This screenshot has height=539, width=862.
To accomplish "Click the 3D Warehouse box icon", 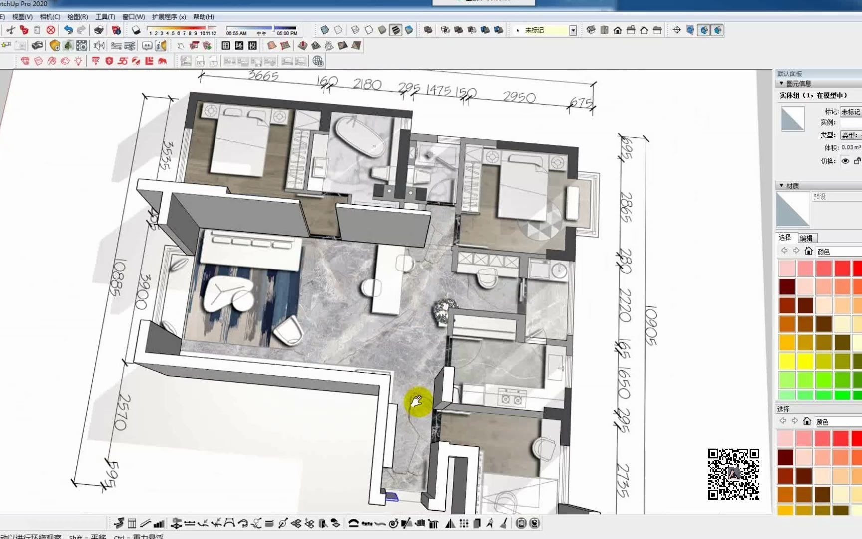I will pos(55,46).
